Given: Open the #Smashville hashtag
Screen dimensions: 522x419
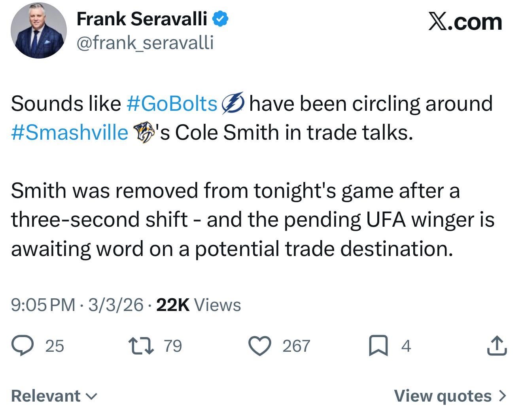Looking at the screenshot, I should pyautogui.click(x=70, y=133).
